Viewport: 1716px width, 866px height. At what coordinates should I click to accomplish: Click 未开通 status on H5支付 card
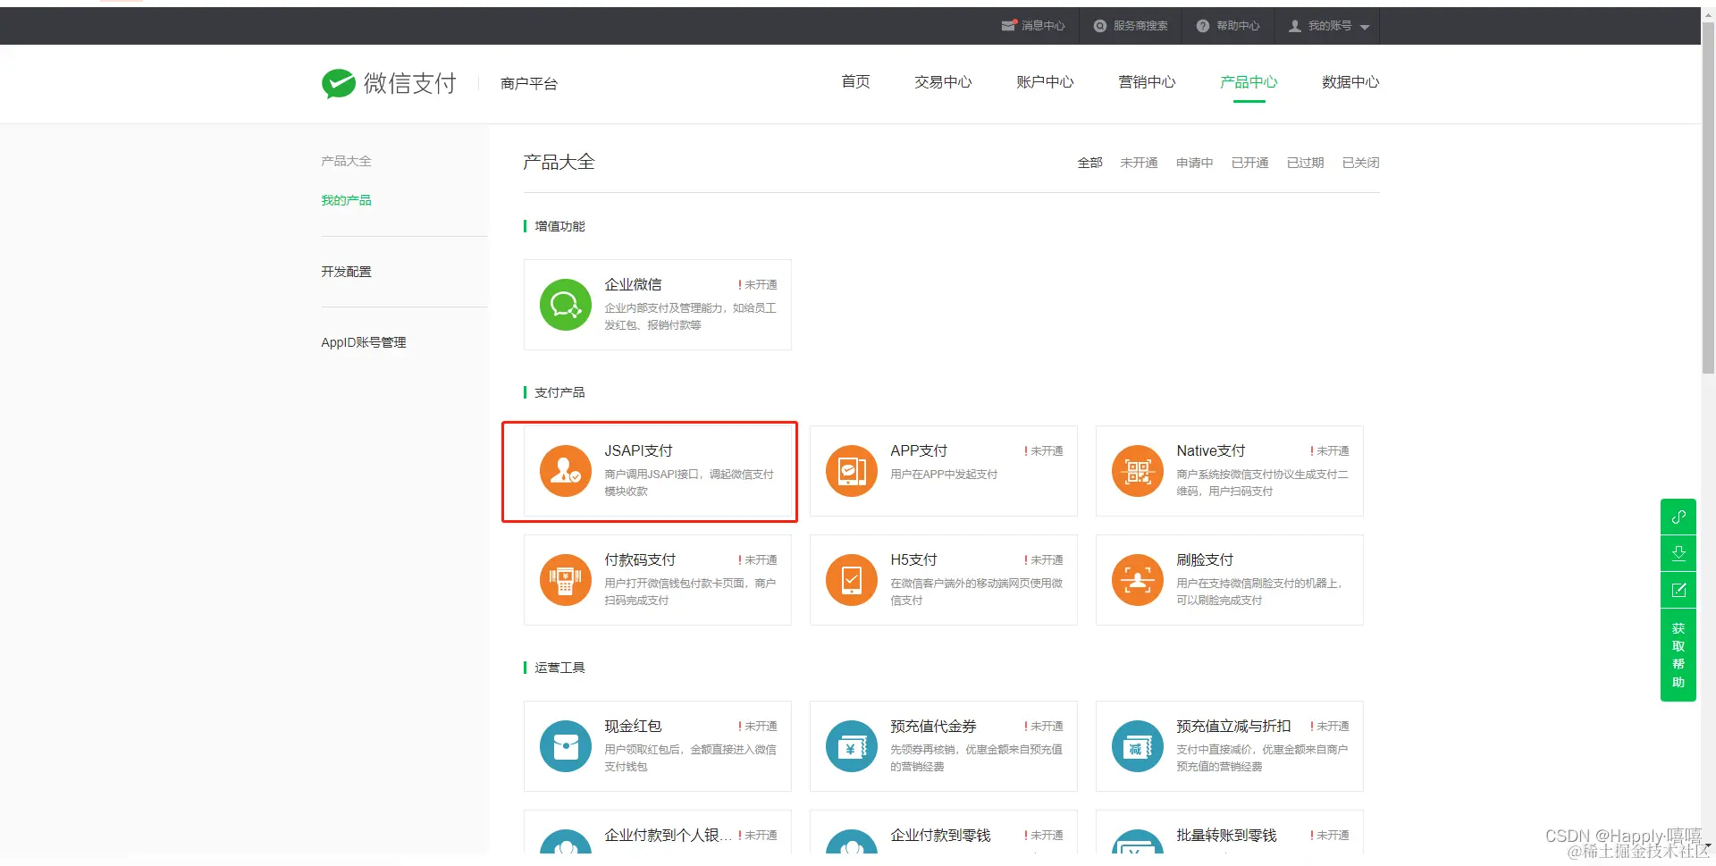pos(1044,560)
